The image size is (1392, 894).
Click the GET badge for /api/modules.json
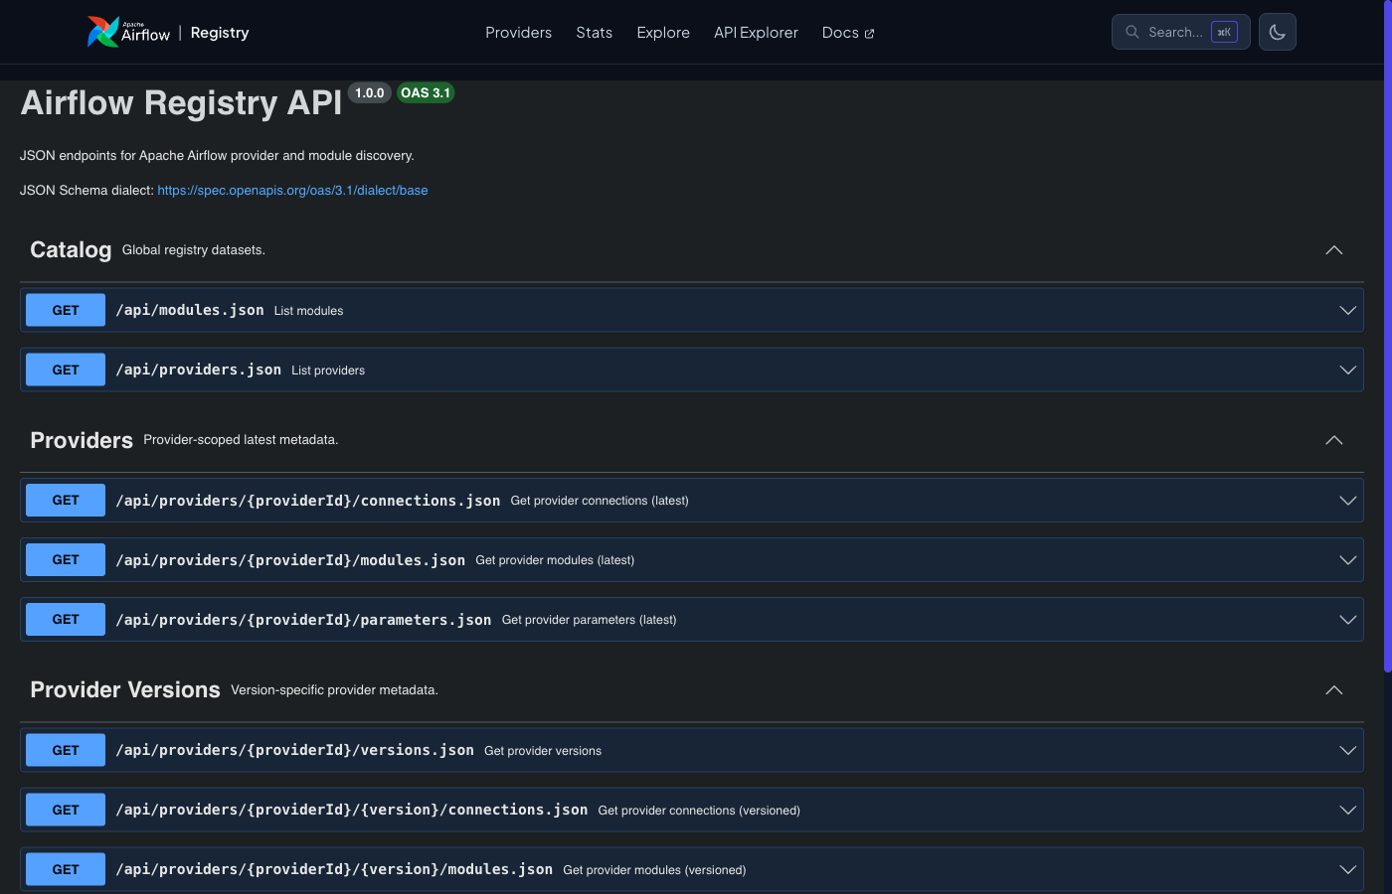pyautogui.click(x=65, y=309)
